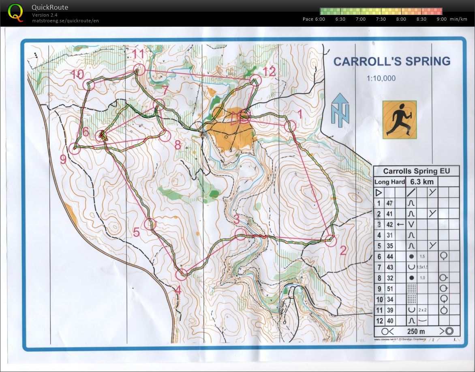Select control circle 12 on the map
This screenshot has height=372, width=475.
point(255,80)
